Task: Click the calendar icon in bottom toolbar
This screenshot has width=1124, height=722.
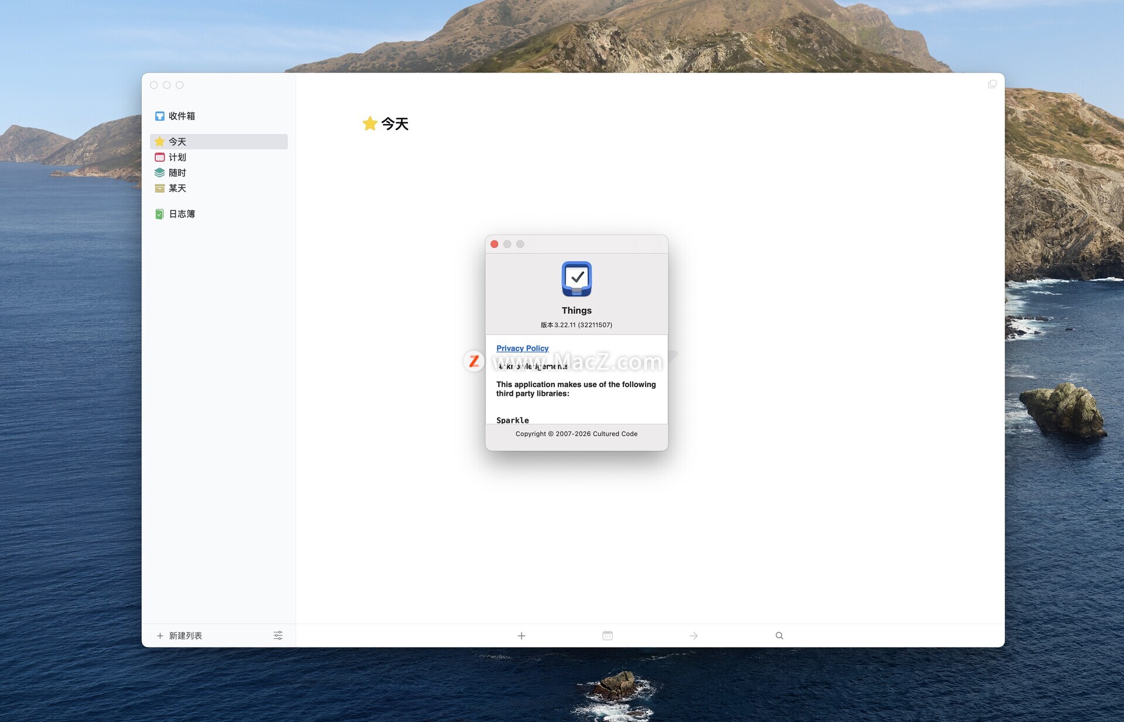Action: pos(607,635)
